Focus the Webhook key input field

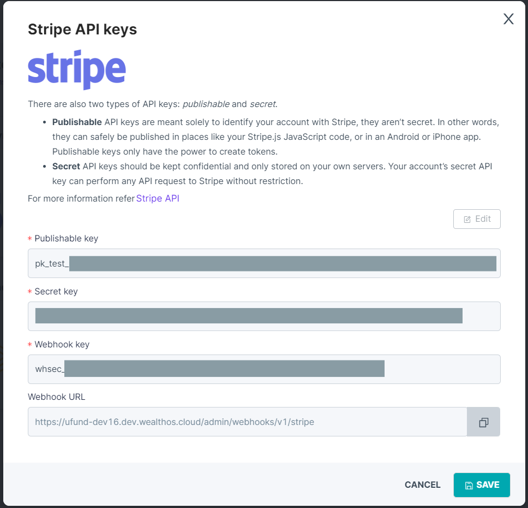(x=264, y=369)
